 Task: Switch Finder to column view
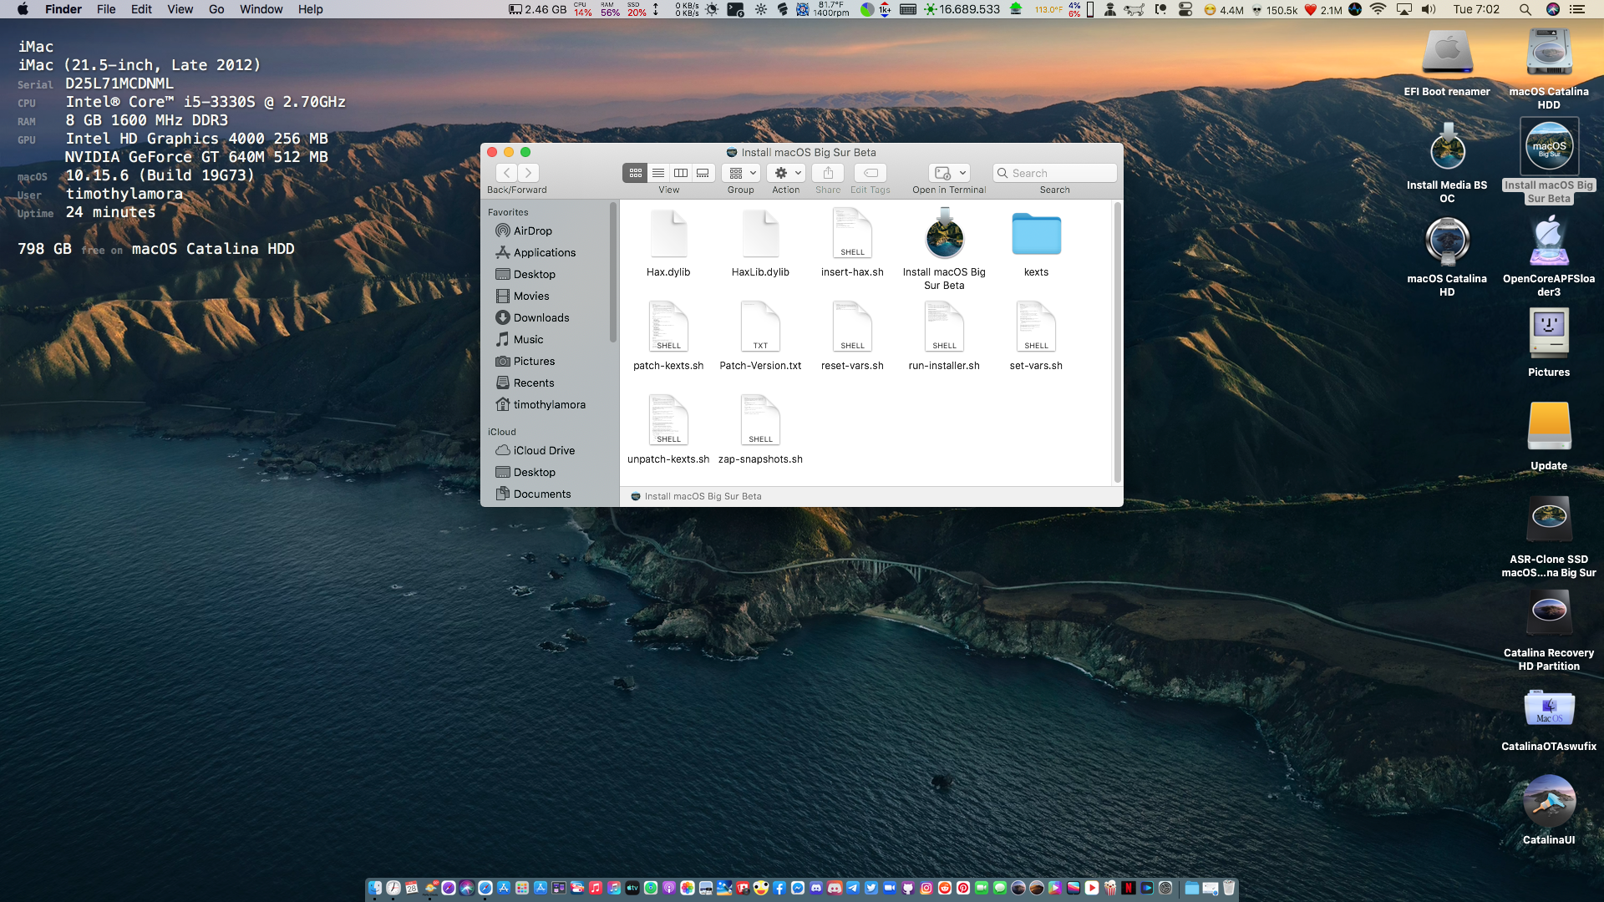(x=681, y=173)
